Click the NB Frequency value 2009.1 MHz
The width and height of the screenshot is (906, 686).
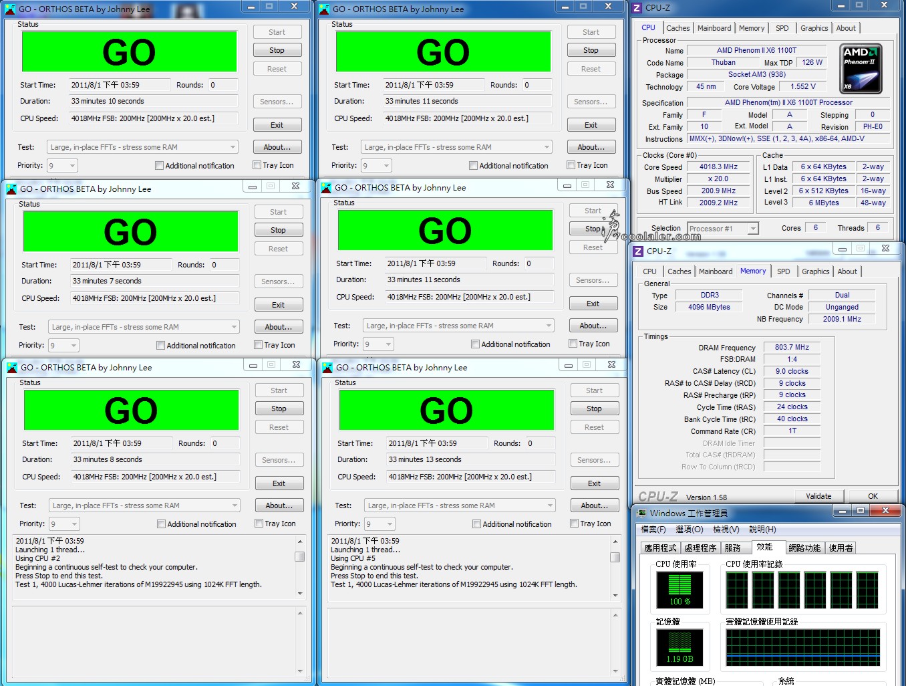[842, 319]
